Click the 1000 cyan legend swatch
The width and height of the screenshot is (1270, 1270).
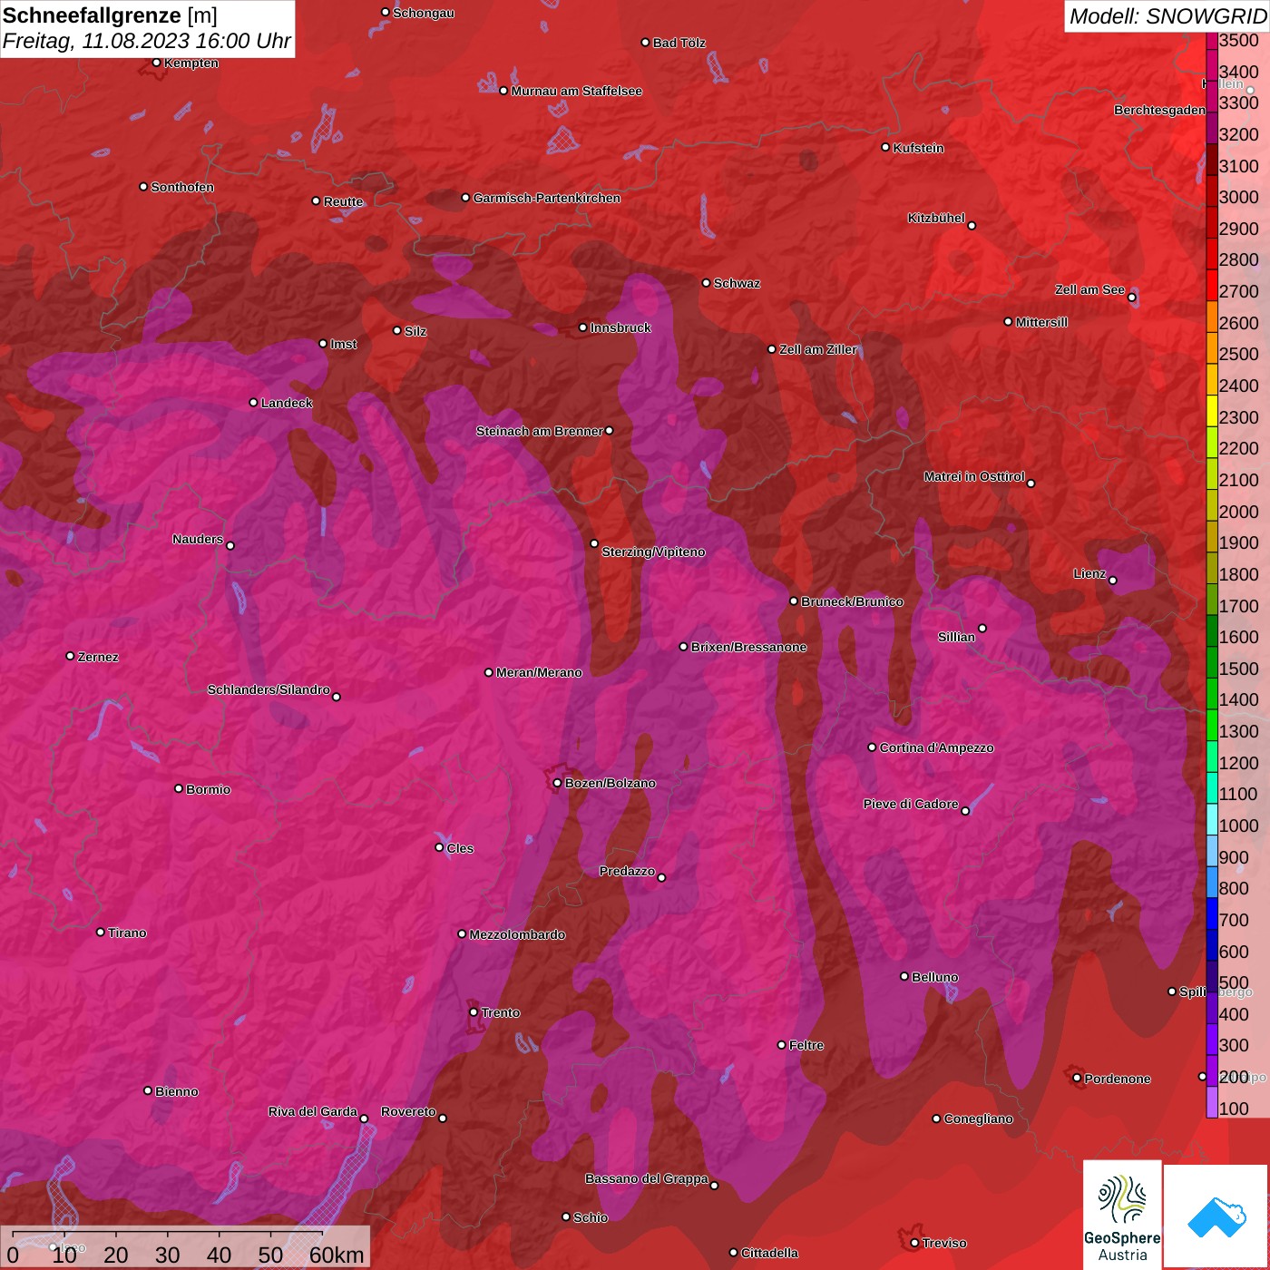(x=1211, y=819)
